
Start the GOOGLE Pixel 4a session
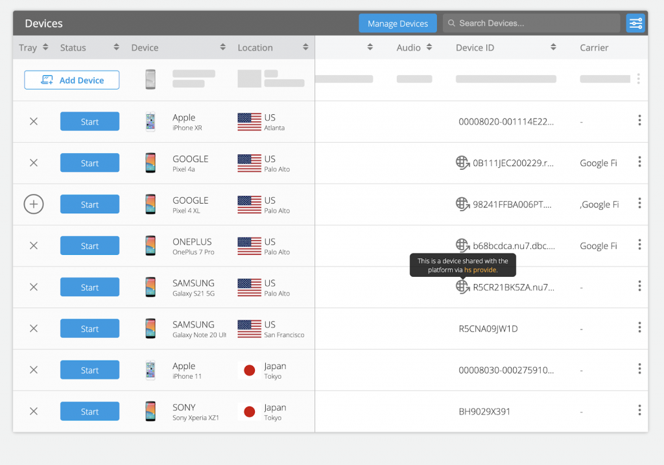click(89, 163)
